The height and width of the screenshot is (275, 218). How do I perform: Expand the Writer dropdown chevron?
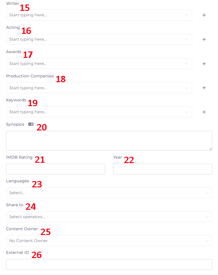(x=186, y=15)
